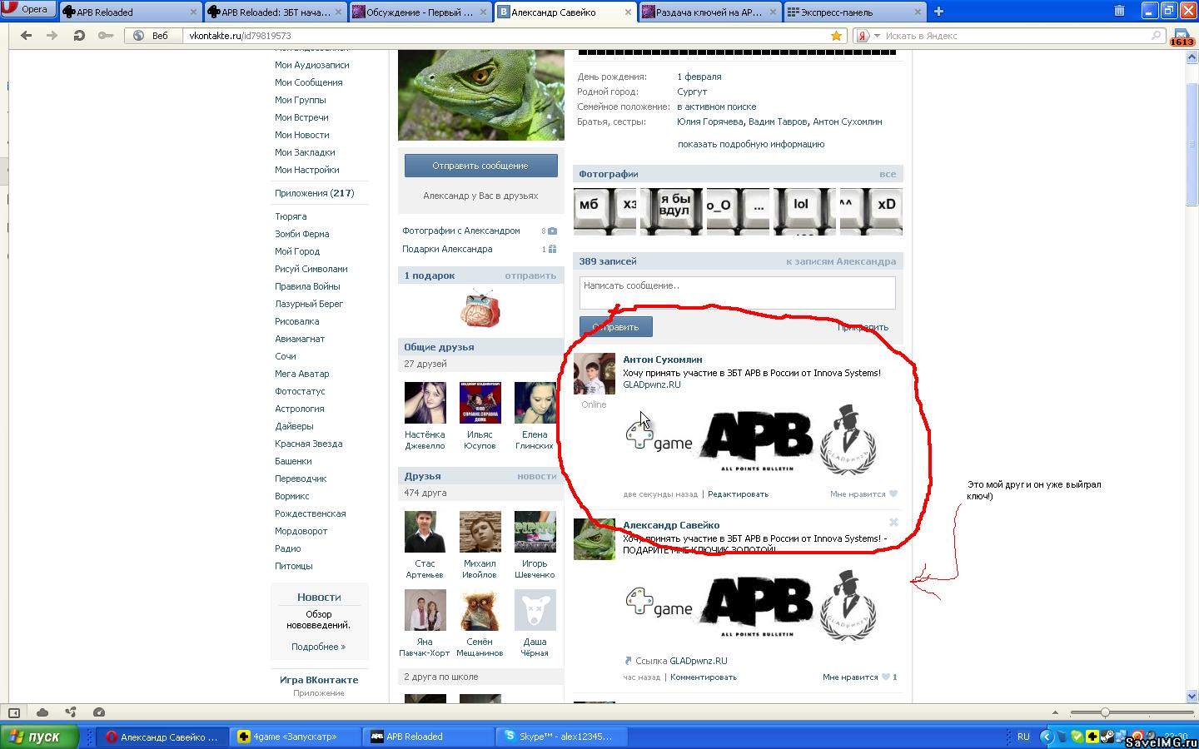Click 'отправить' link in the gift section
The width and height of the screenshot is (1199, 749).
(530, 275)
